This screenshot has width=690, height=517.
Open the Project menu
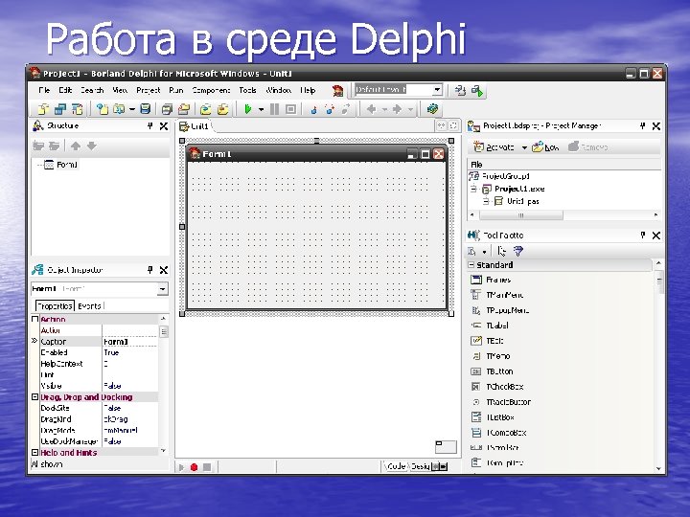pos(149,90)
